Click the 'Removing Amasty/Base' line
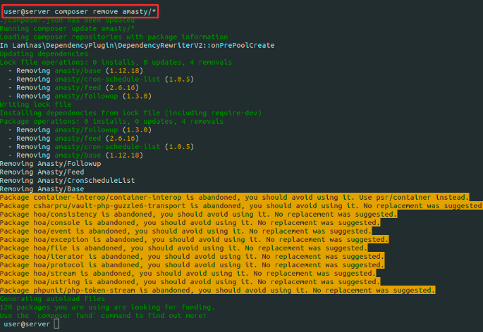 [42, 189]
